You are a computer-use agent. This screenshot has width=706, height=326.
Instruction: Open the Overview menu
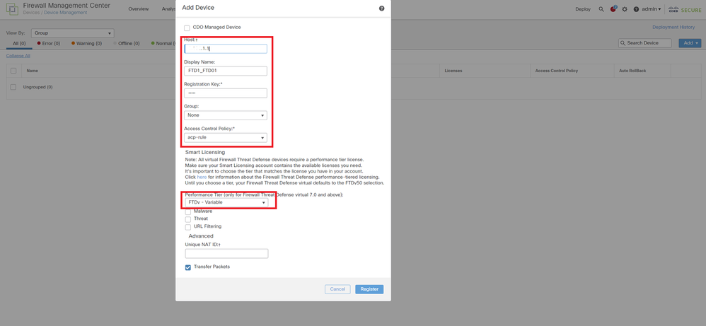[138, 9]
